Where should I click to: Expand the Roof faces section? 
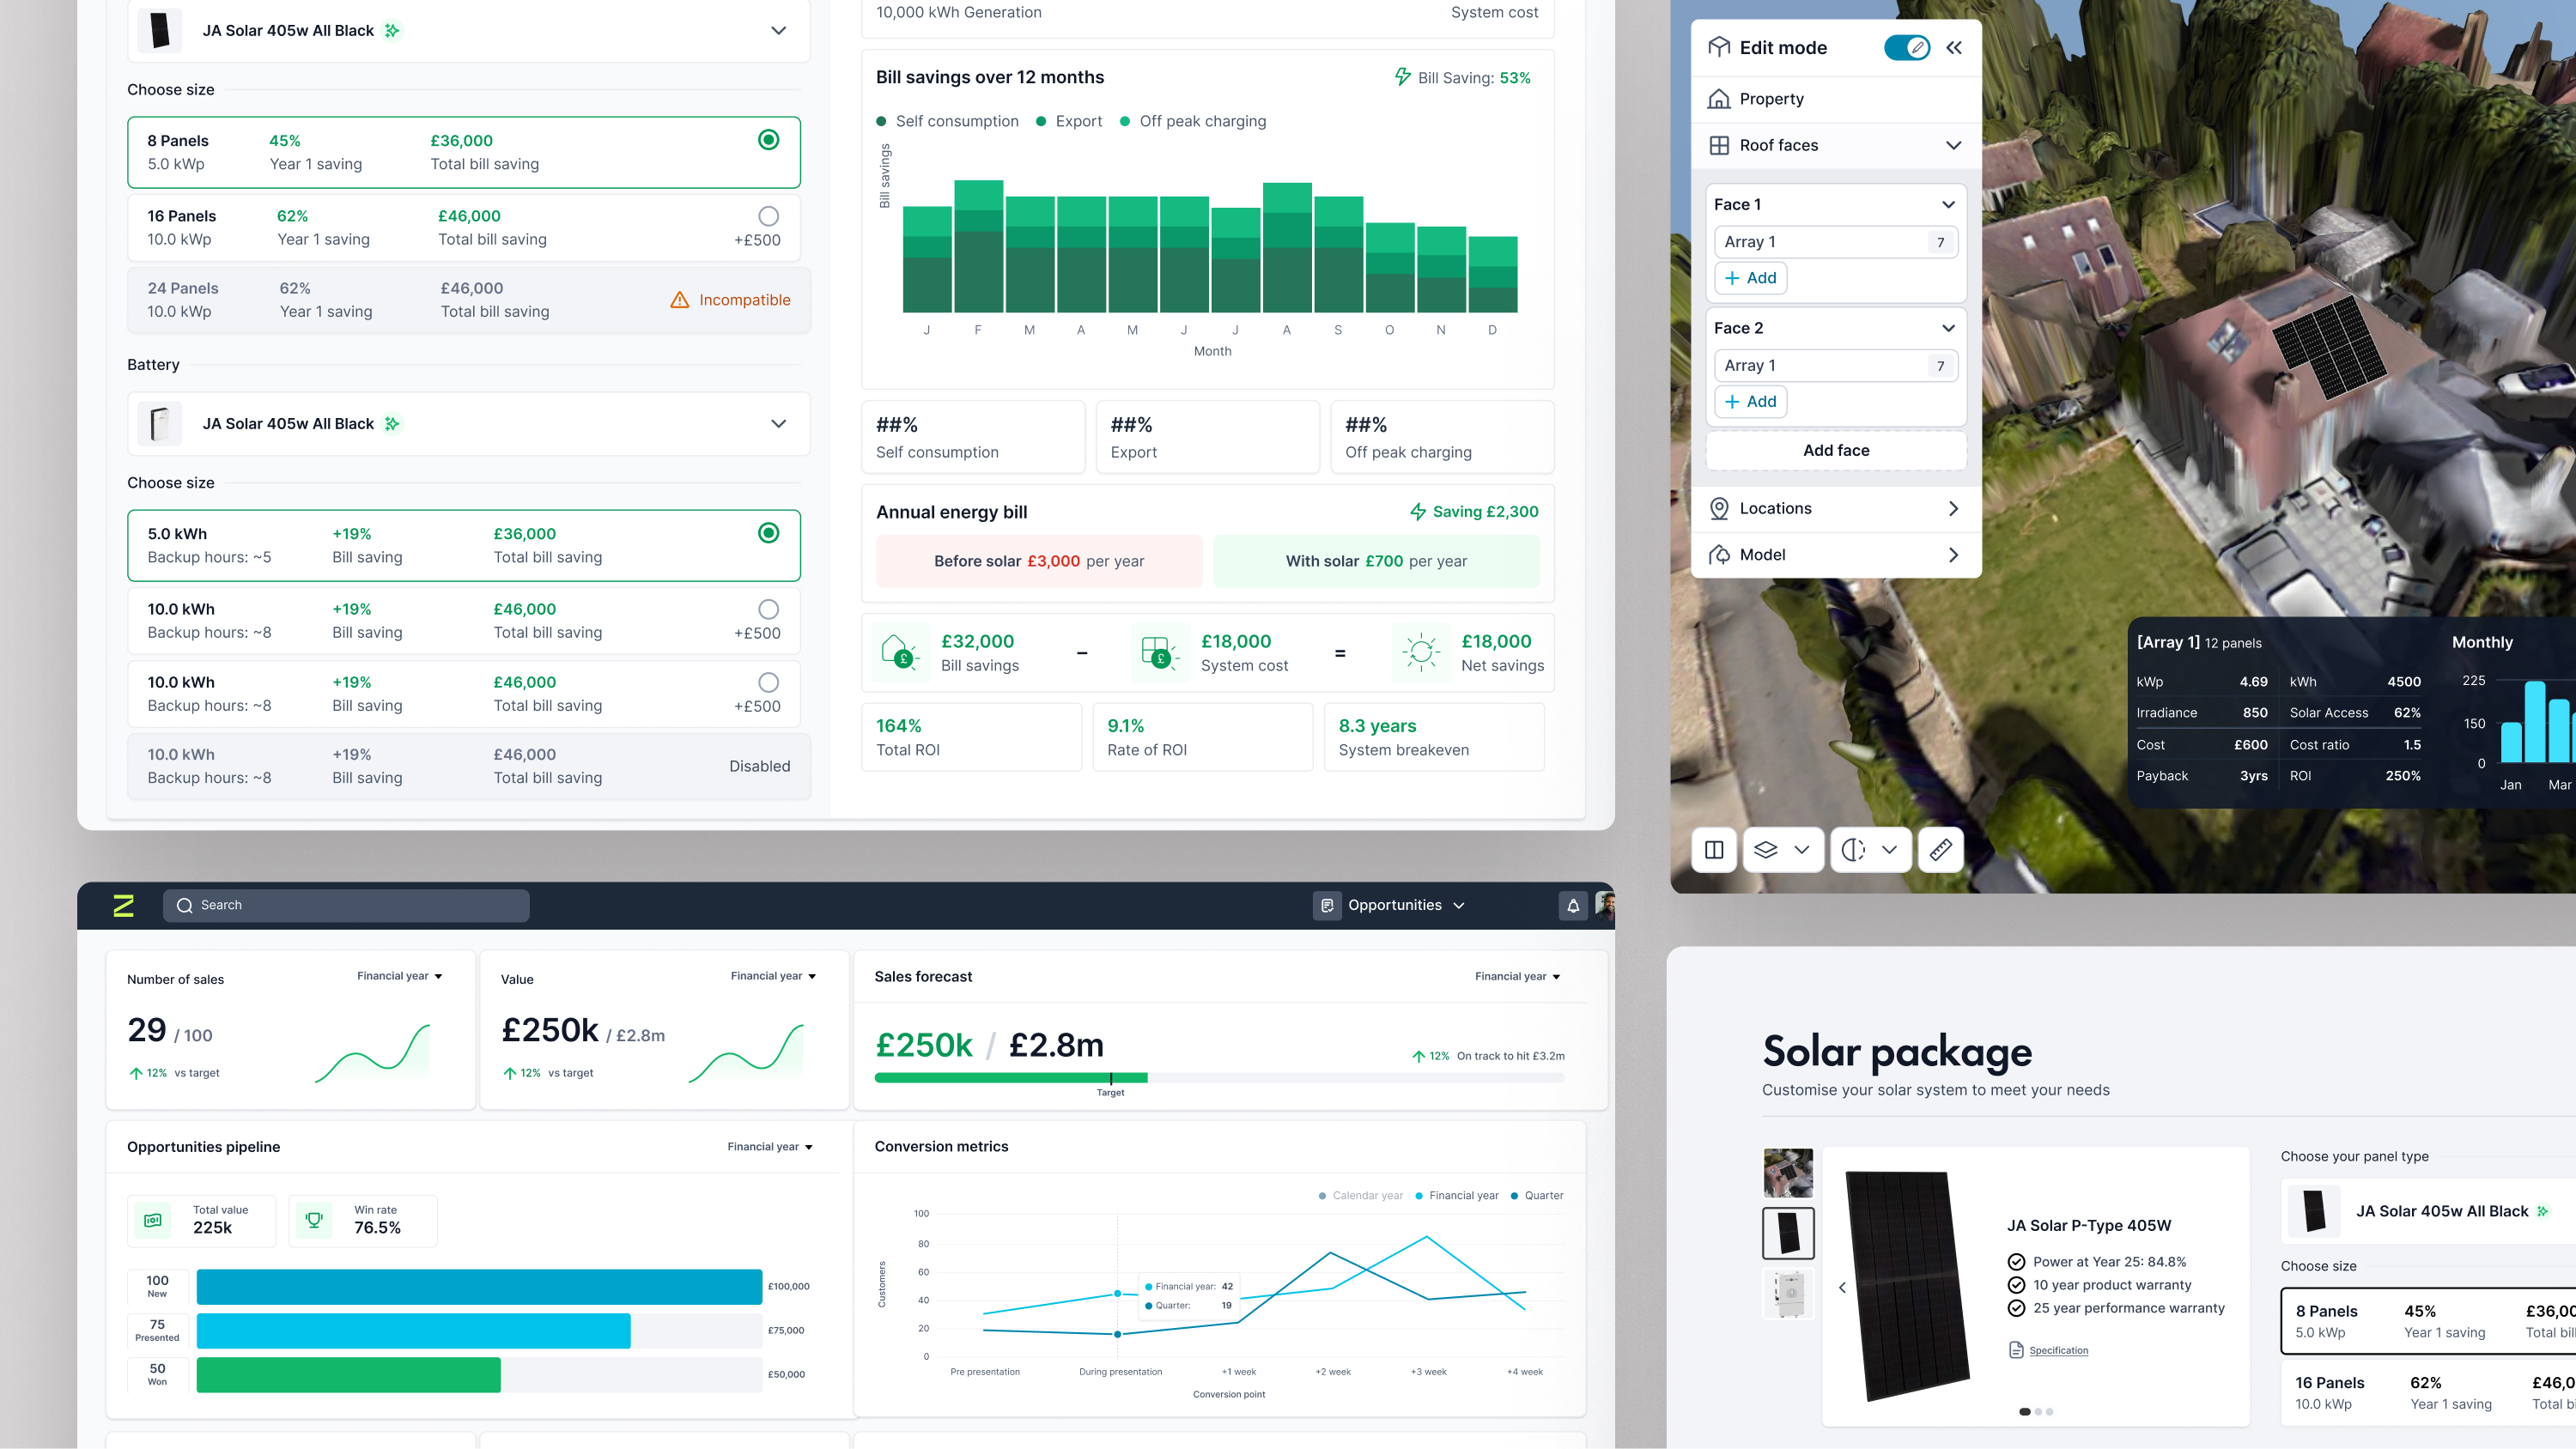pyautogui.click(x=1836, y=145)
